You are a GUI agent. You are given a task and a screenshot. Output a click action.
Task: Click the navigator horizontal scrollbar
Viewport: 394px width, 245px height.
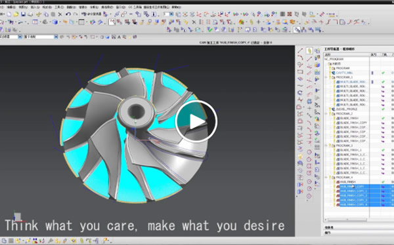(347, 219)
